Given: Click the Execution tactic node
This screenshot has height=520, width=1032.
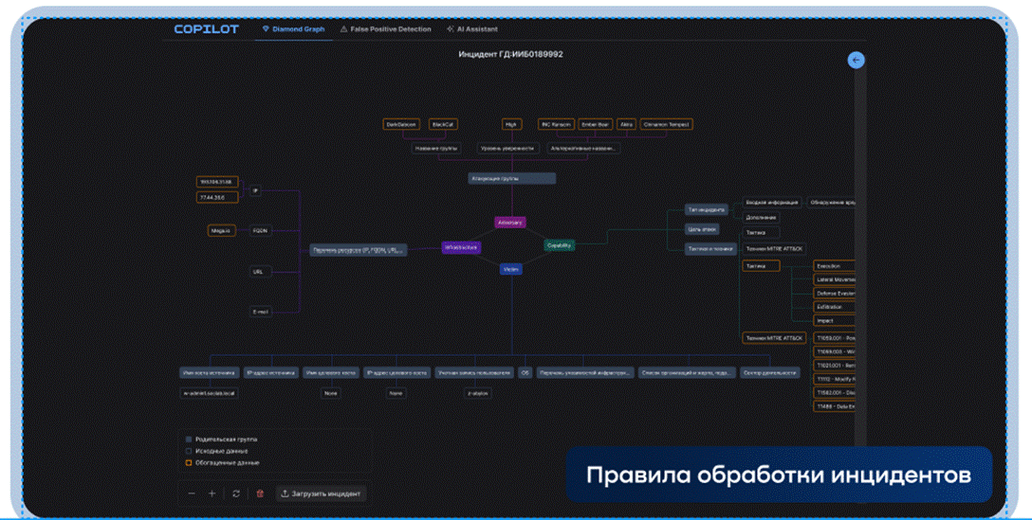Looking at the screenshot, I should [833, 266].
